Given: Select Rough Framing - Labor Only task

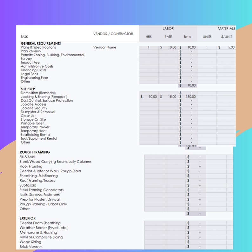Looking at the screenshot, I should [x=43, y=204].
